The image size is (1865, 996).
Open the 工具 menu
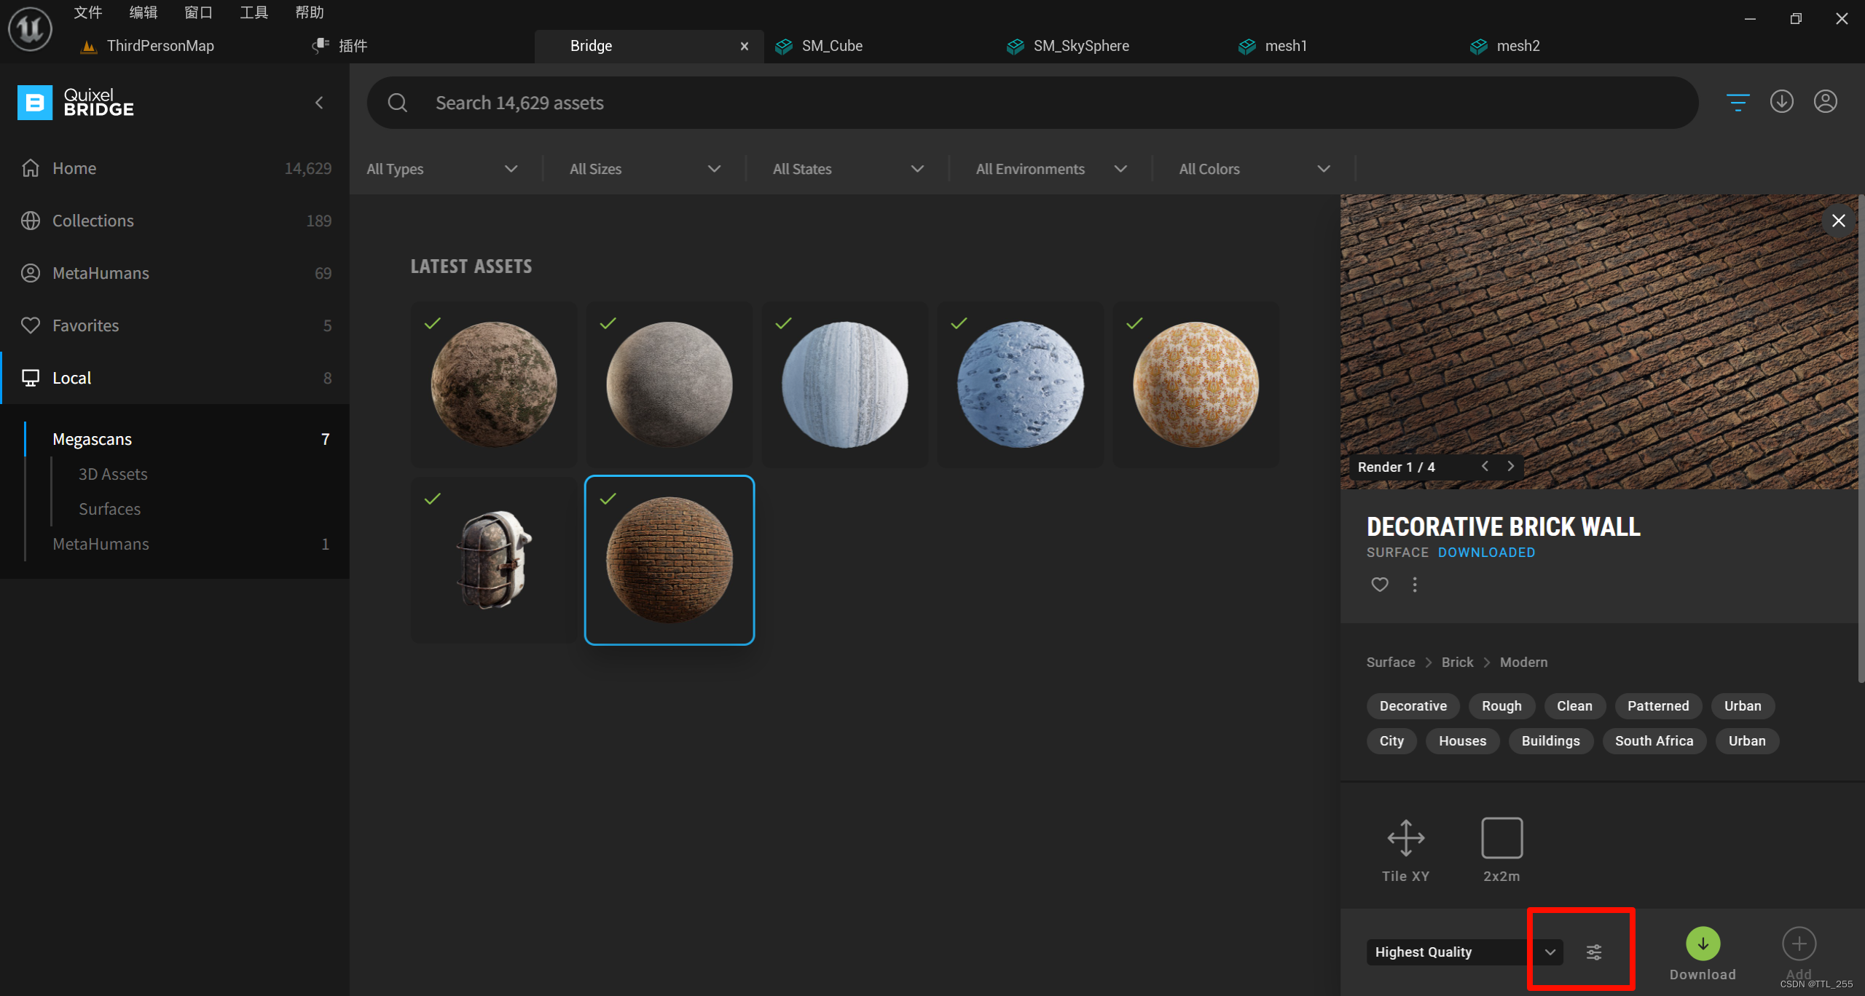pyautogui.click(x=254, y=12)
